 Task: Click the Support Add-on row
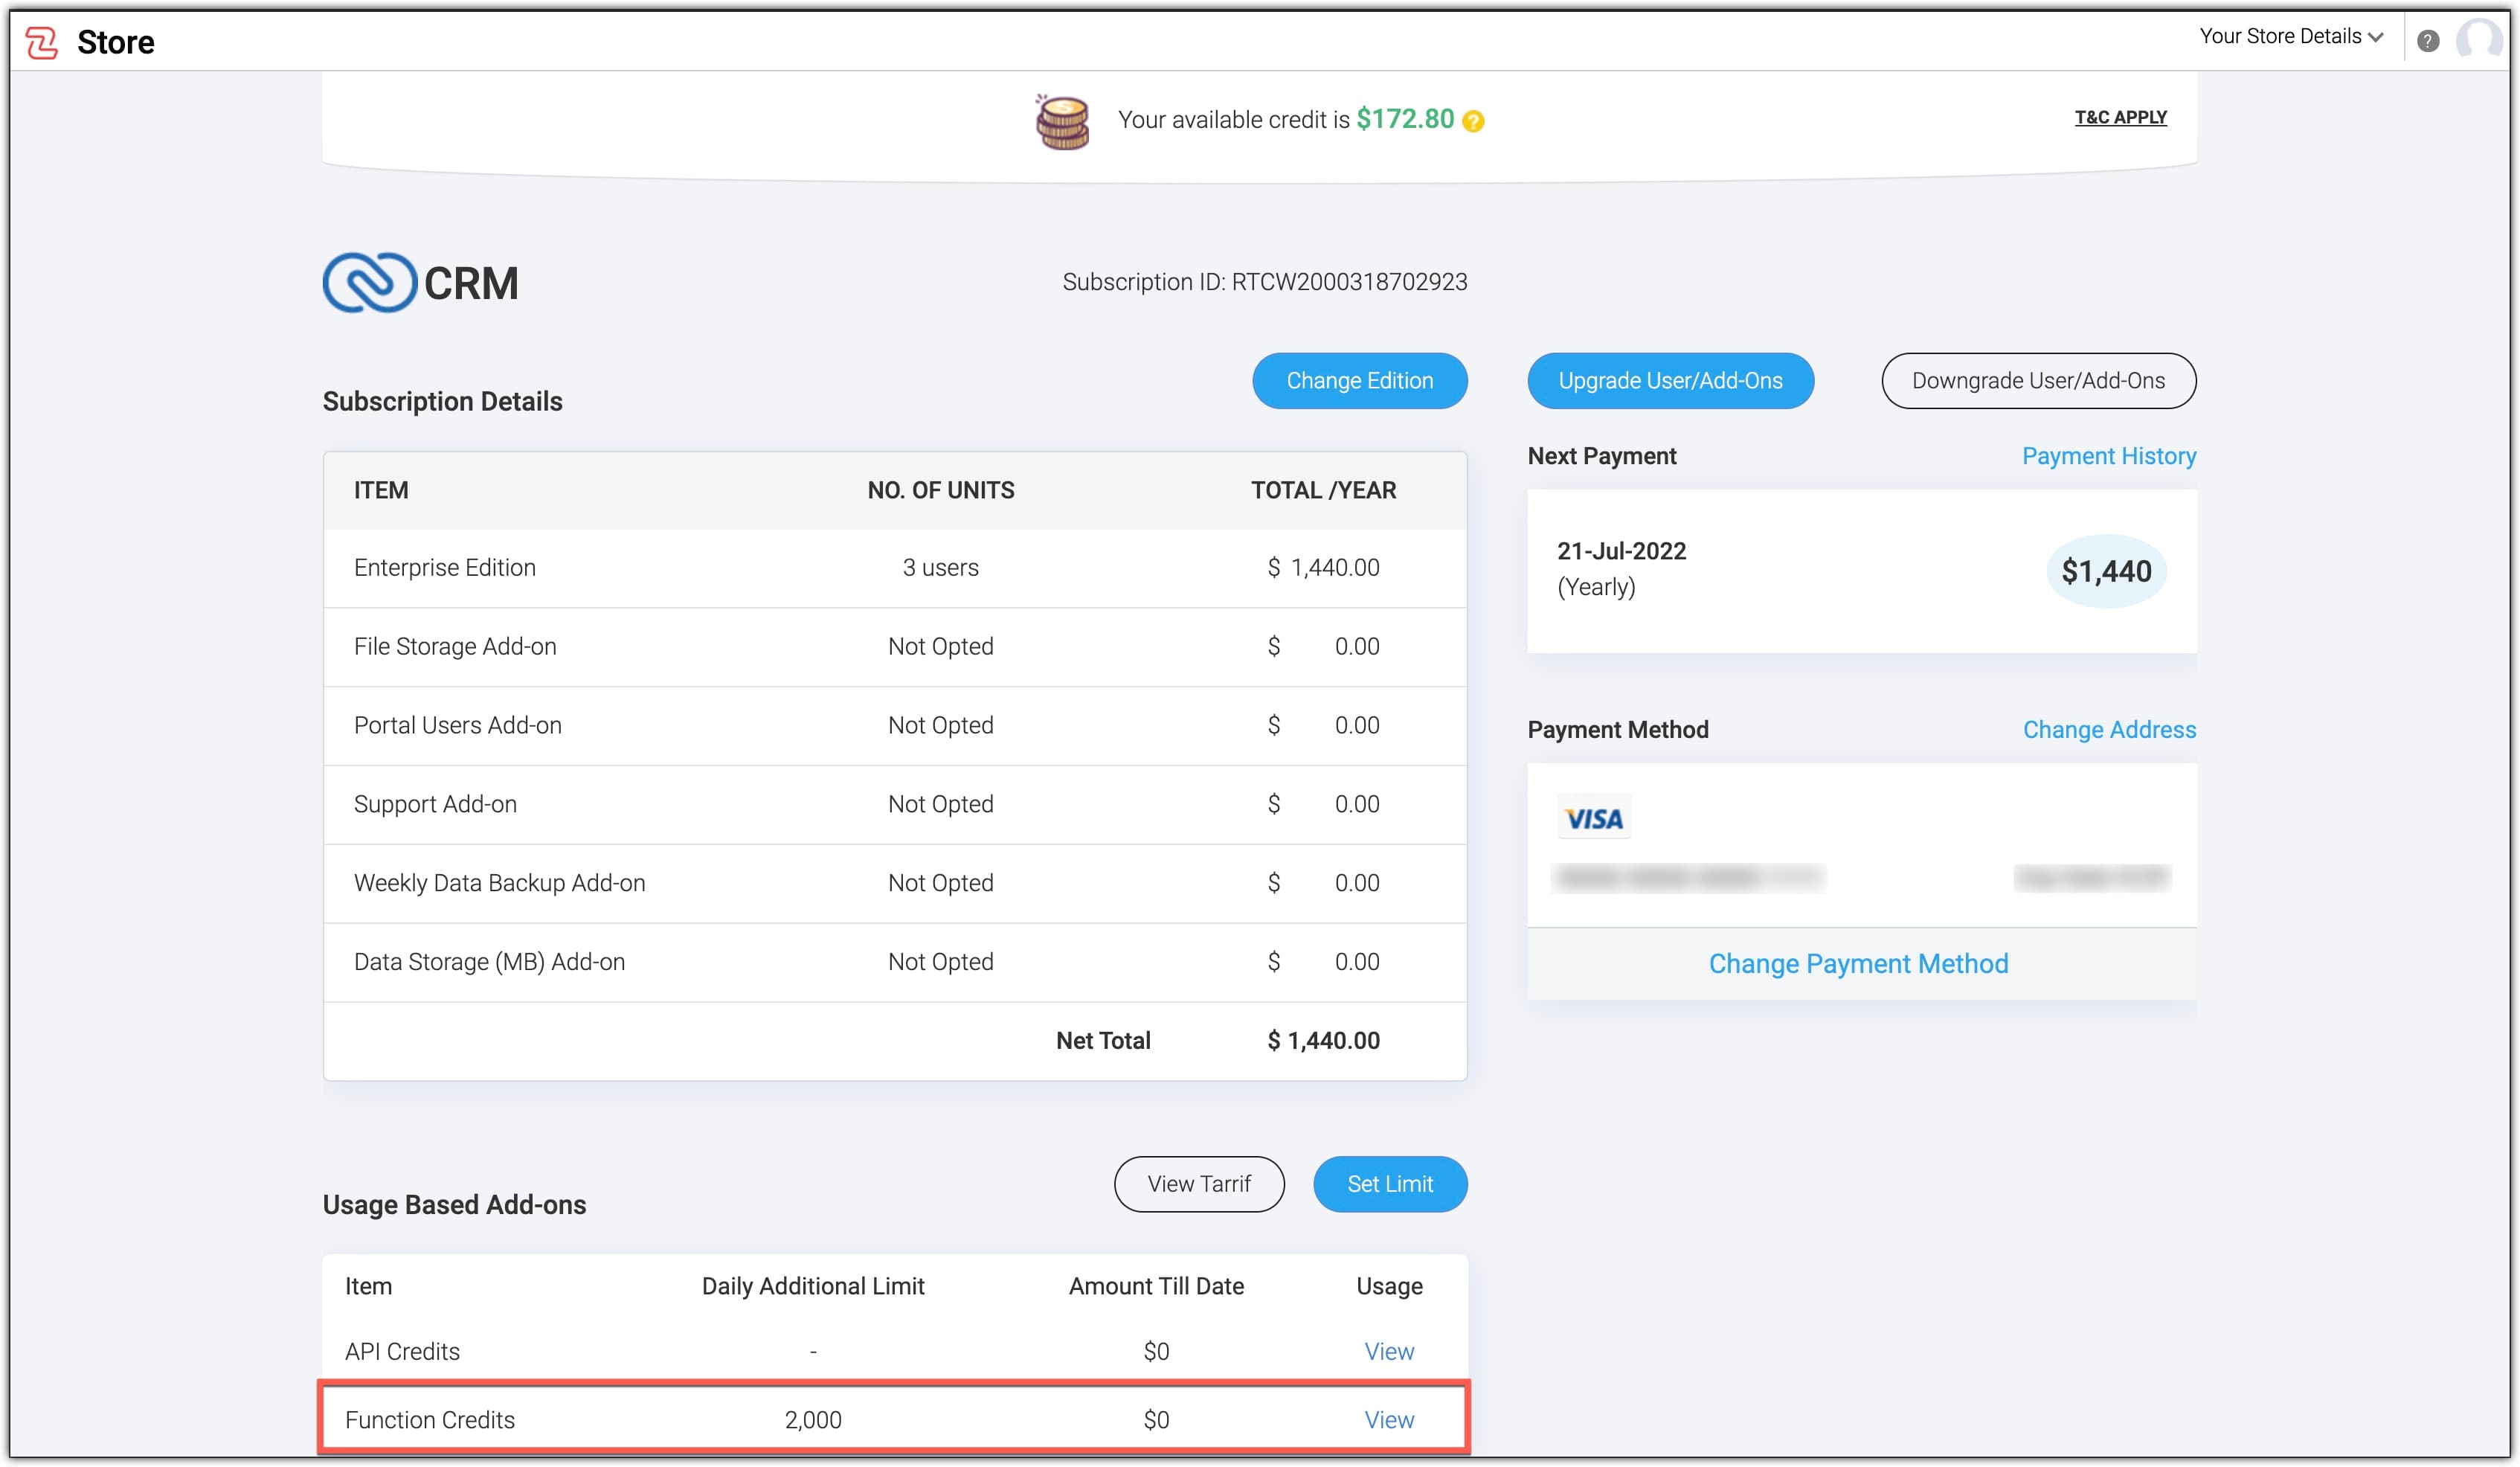tap(894, 804)
